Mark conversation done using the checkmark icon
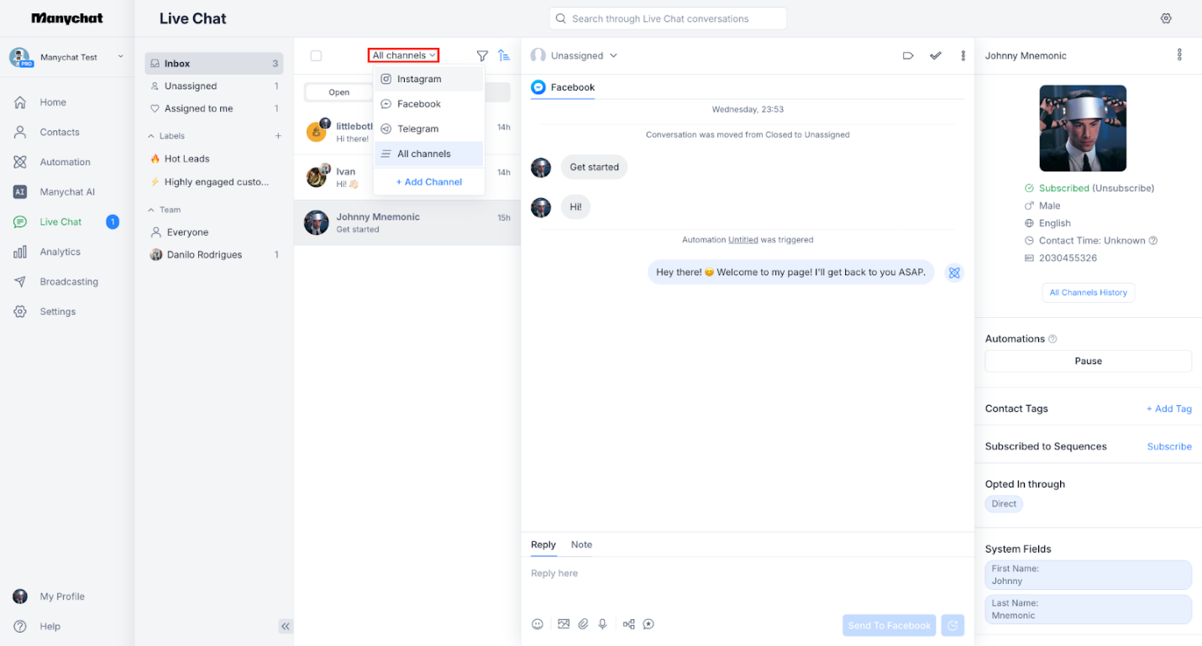The image size is (1202, 646). [x=936, y=55]
